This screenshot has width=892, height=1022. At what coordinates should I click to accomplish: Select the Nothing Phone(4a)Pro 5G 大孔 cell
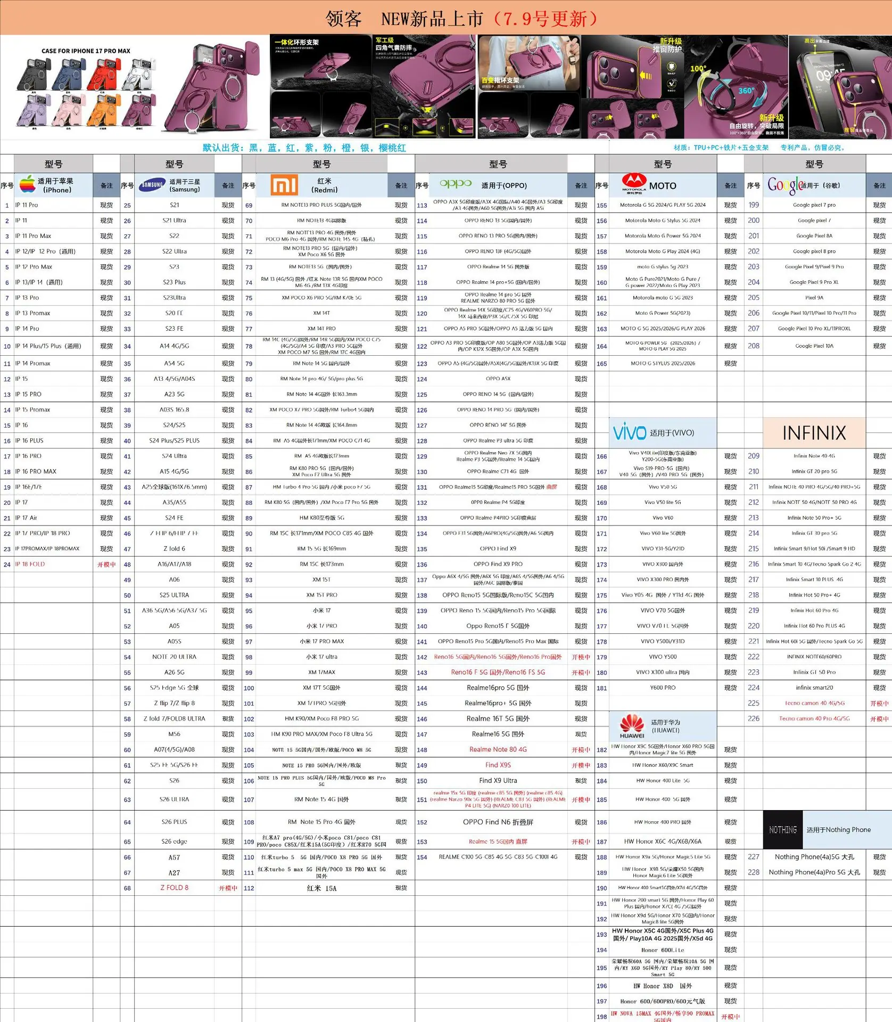(814, 872)
